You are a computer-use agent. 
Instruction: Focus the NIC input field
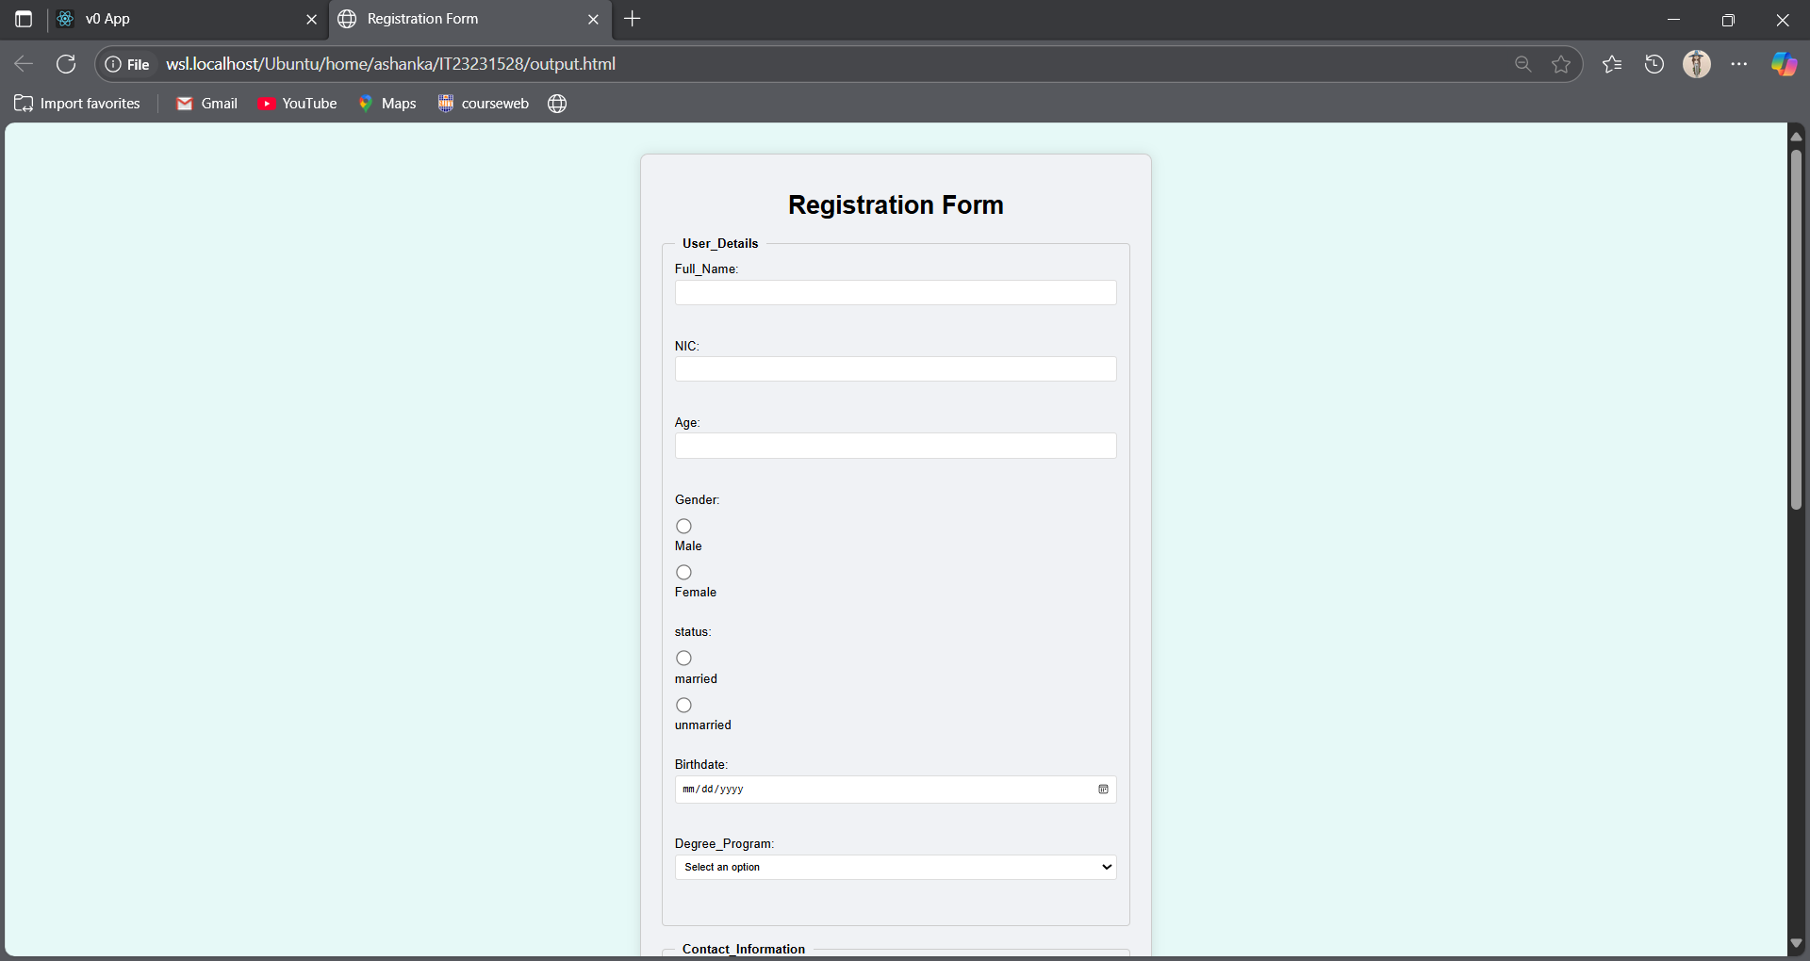click(896, 369)
